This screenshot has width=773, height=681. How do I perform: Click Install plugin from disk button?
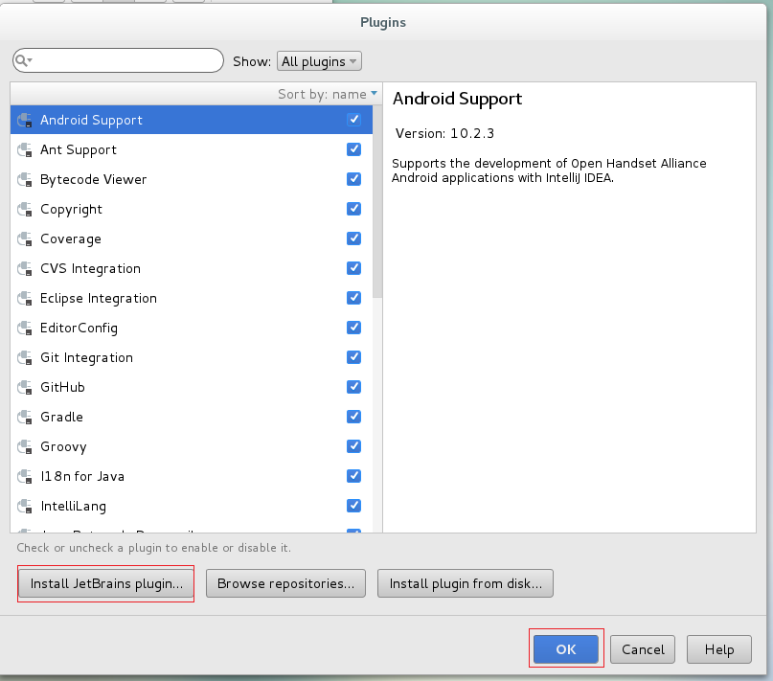coord(465,583)
